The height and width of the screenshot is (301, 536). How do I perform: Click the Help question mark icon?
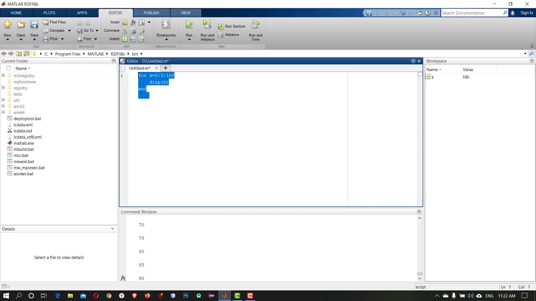(428, 13)
